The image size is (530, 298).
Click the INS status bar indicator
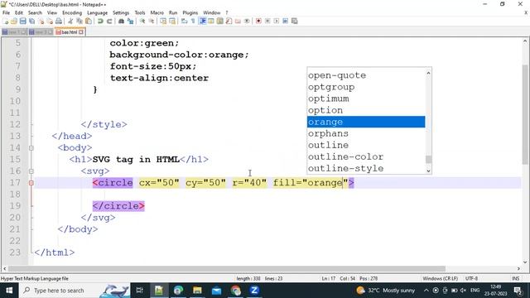pos(515,279)
